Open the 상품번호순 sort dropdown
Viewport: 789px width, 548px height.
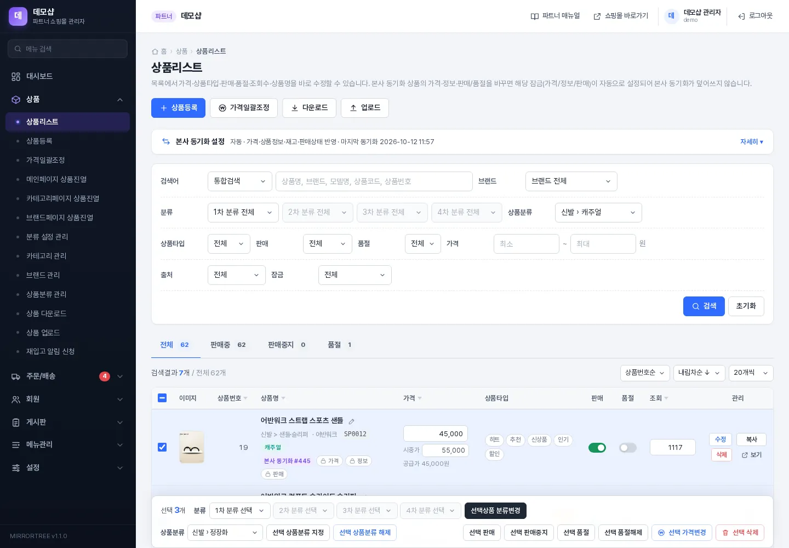tap(645, 373)
